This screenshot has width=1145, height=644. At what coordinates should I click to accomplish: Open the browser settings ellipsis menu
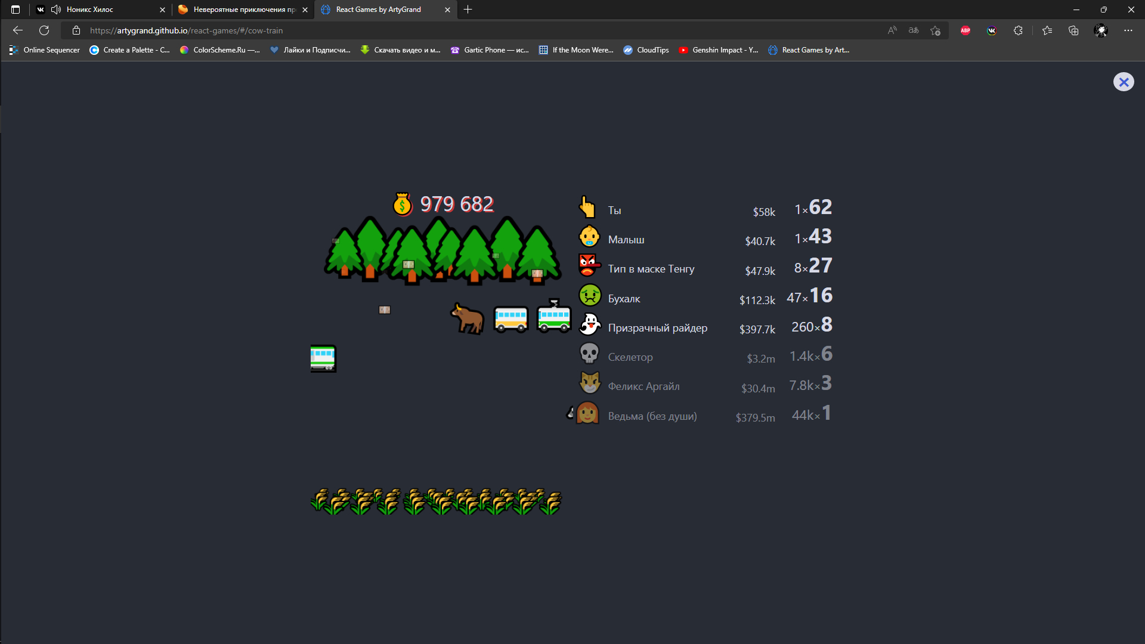(x=1128, y=30)
